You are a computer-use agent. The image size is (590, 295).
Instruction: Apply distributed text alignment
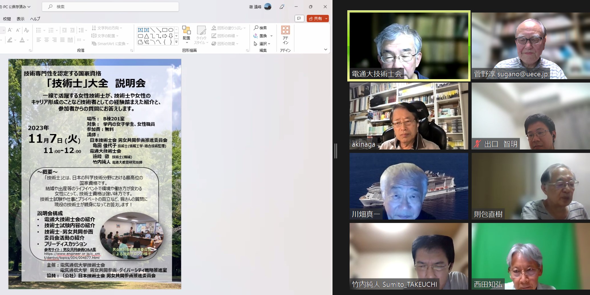[70, 40]
